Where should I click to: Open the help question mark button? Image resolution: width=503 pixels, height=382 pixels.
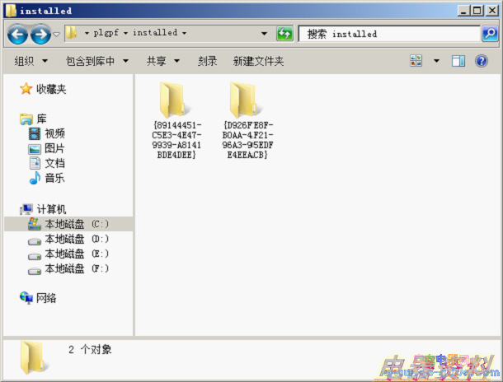click(x=481, y=61)
